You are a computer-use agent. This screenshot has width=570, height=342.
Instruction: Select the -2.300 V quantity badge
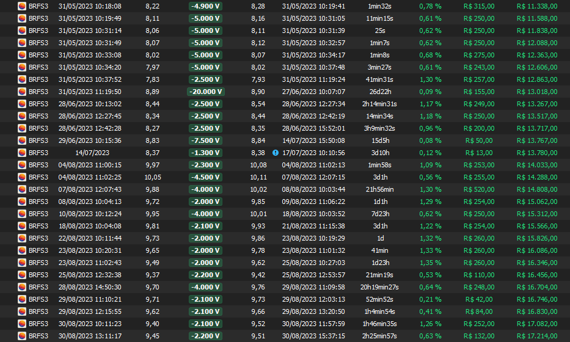205,165
